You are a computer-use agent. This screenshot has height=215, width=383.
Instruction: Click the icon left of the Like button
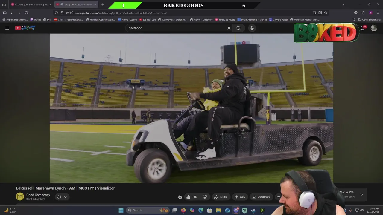click(180, 197)
